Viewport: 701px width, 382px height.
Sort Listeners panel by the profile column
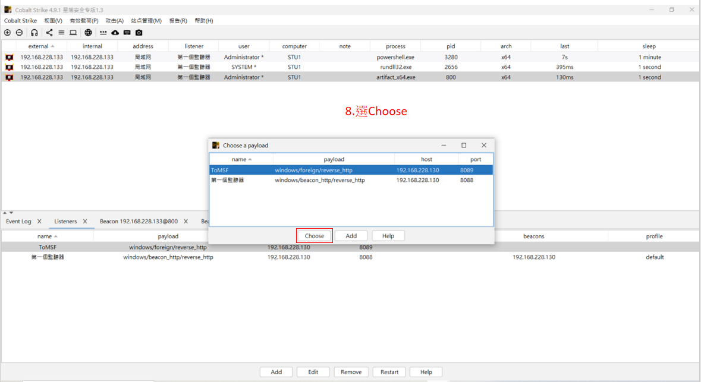coord(654,236)
